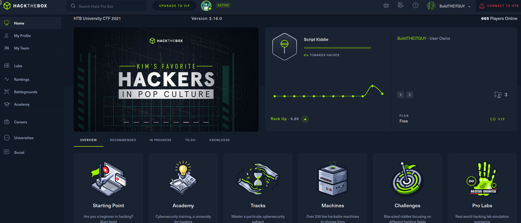Switch to the To-Do tab
The width and height of the screenshot is (521, 223).
190,140
